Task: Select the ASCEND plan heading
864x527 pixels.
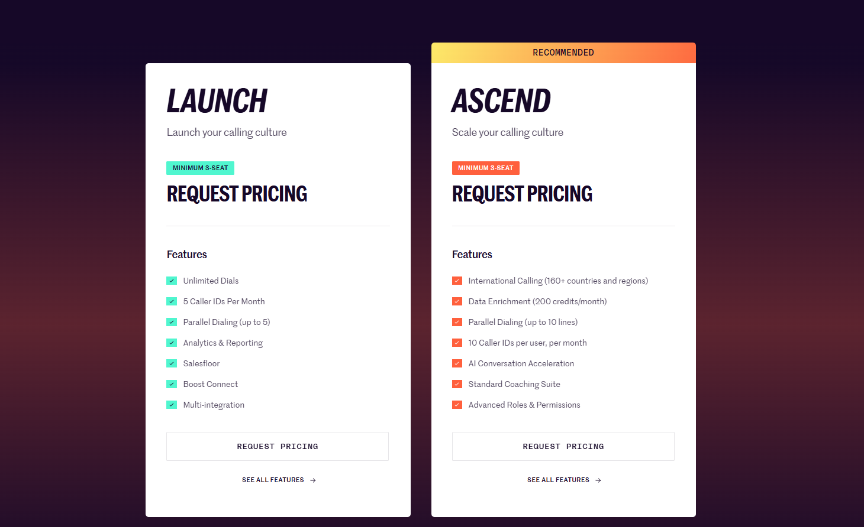Action: pos(501,101)
